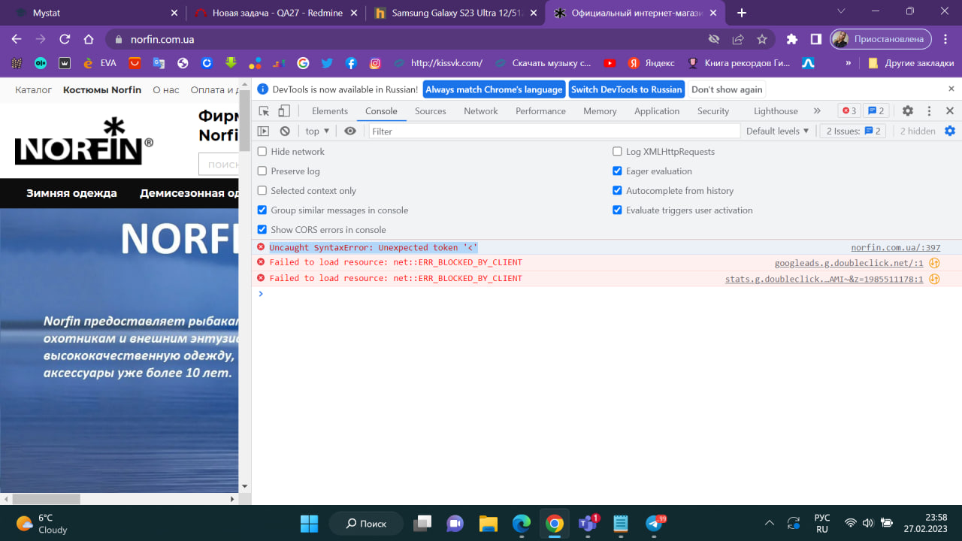Click the console Filter input field
This screenshot has width=962, height=541.
click(554, 131)
